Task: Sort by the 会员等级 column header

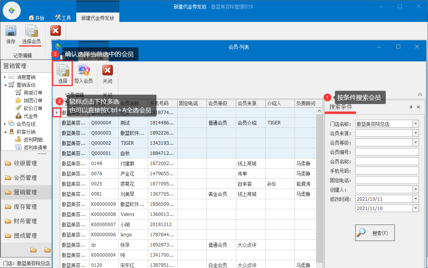Action: point(221,103)
